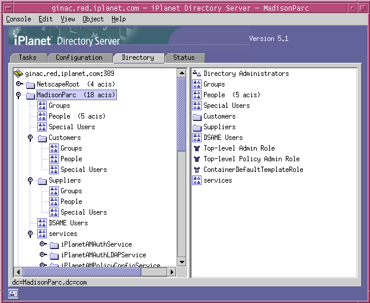Image resolution: width=370 pixels, height=303 pixels.
Task: Click the NetscapeRoot folder icon in the tree
Action: tap(30, 84)
